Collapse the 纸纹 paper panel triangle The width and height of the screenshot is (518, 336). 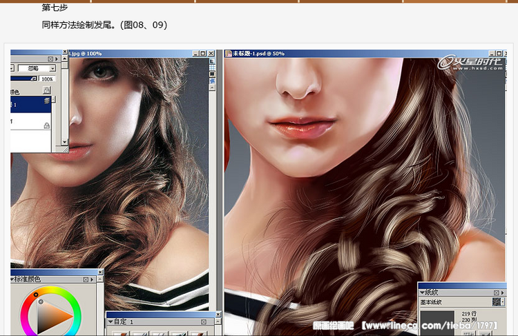[x=422, y=293]
